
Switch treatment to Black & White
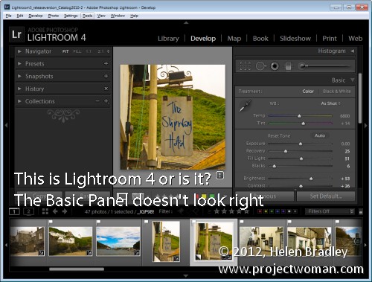(337, 92)
